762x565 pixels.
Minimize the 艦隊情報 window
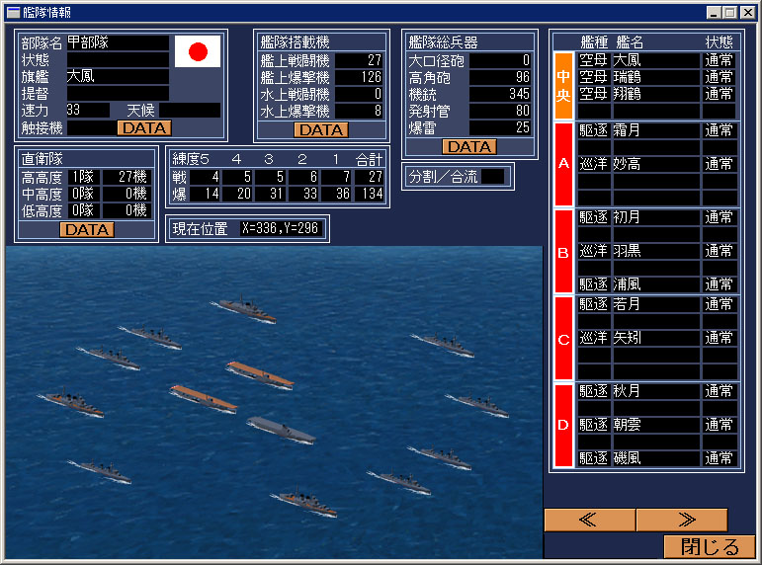713,12
